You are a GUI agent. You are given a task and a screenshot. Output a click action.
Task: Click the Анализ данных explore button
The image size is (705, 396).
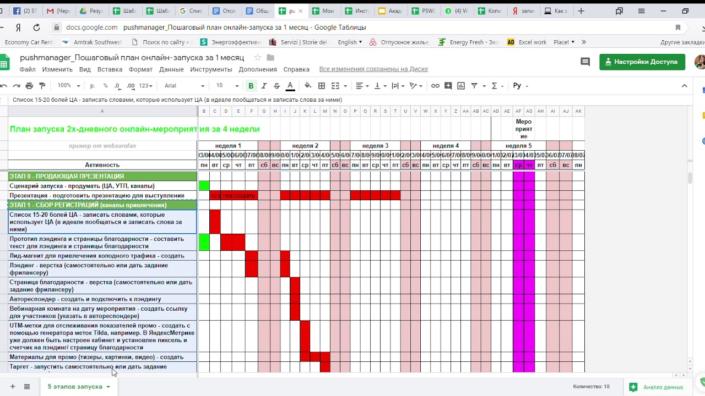click(657, 387)
